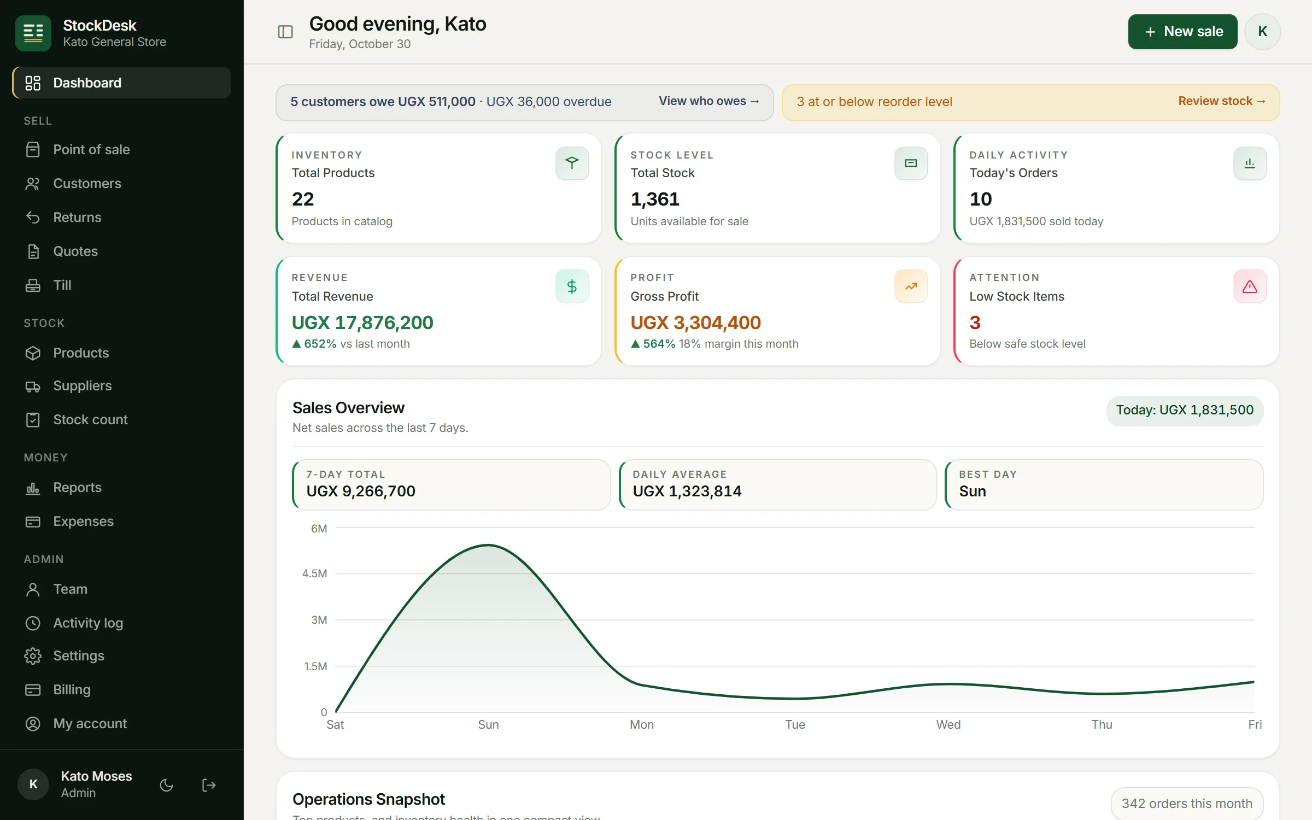Toggle dark mode moon icon
The height and width of the screenshot is (820, 1312).
(x=166, y=785)
